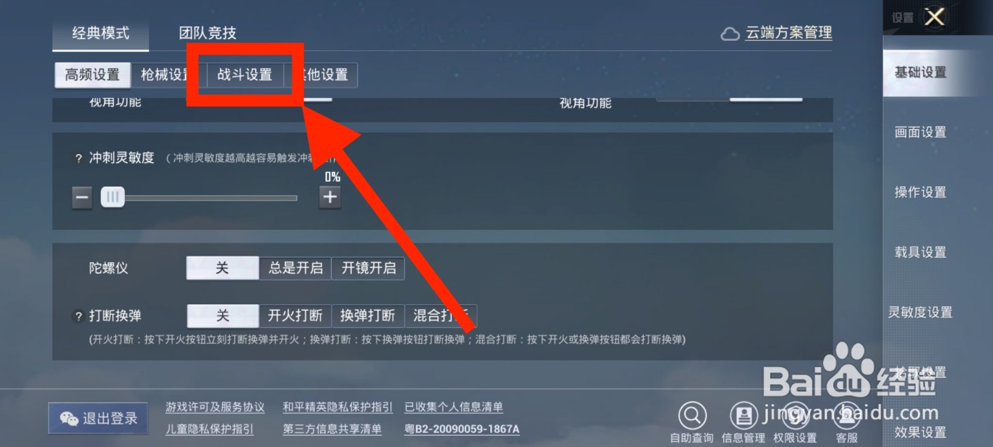Open the 自助查询 magnifier icon
The image size is (993, 447).
coord(692,415)
